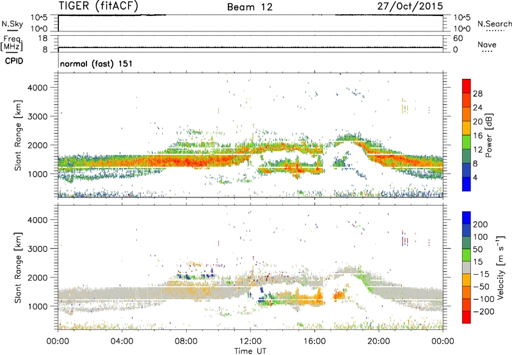Click the N.Search legend label
The image size is (512, 355).
pyautogui.click(x=494, y=24)
